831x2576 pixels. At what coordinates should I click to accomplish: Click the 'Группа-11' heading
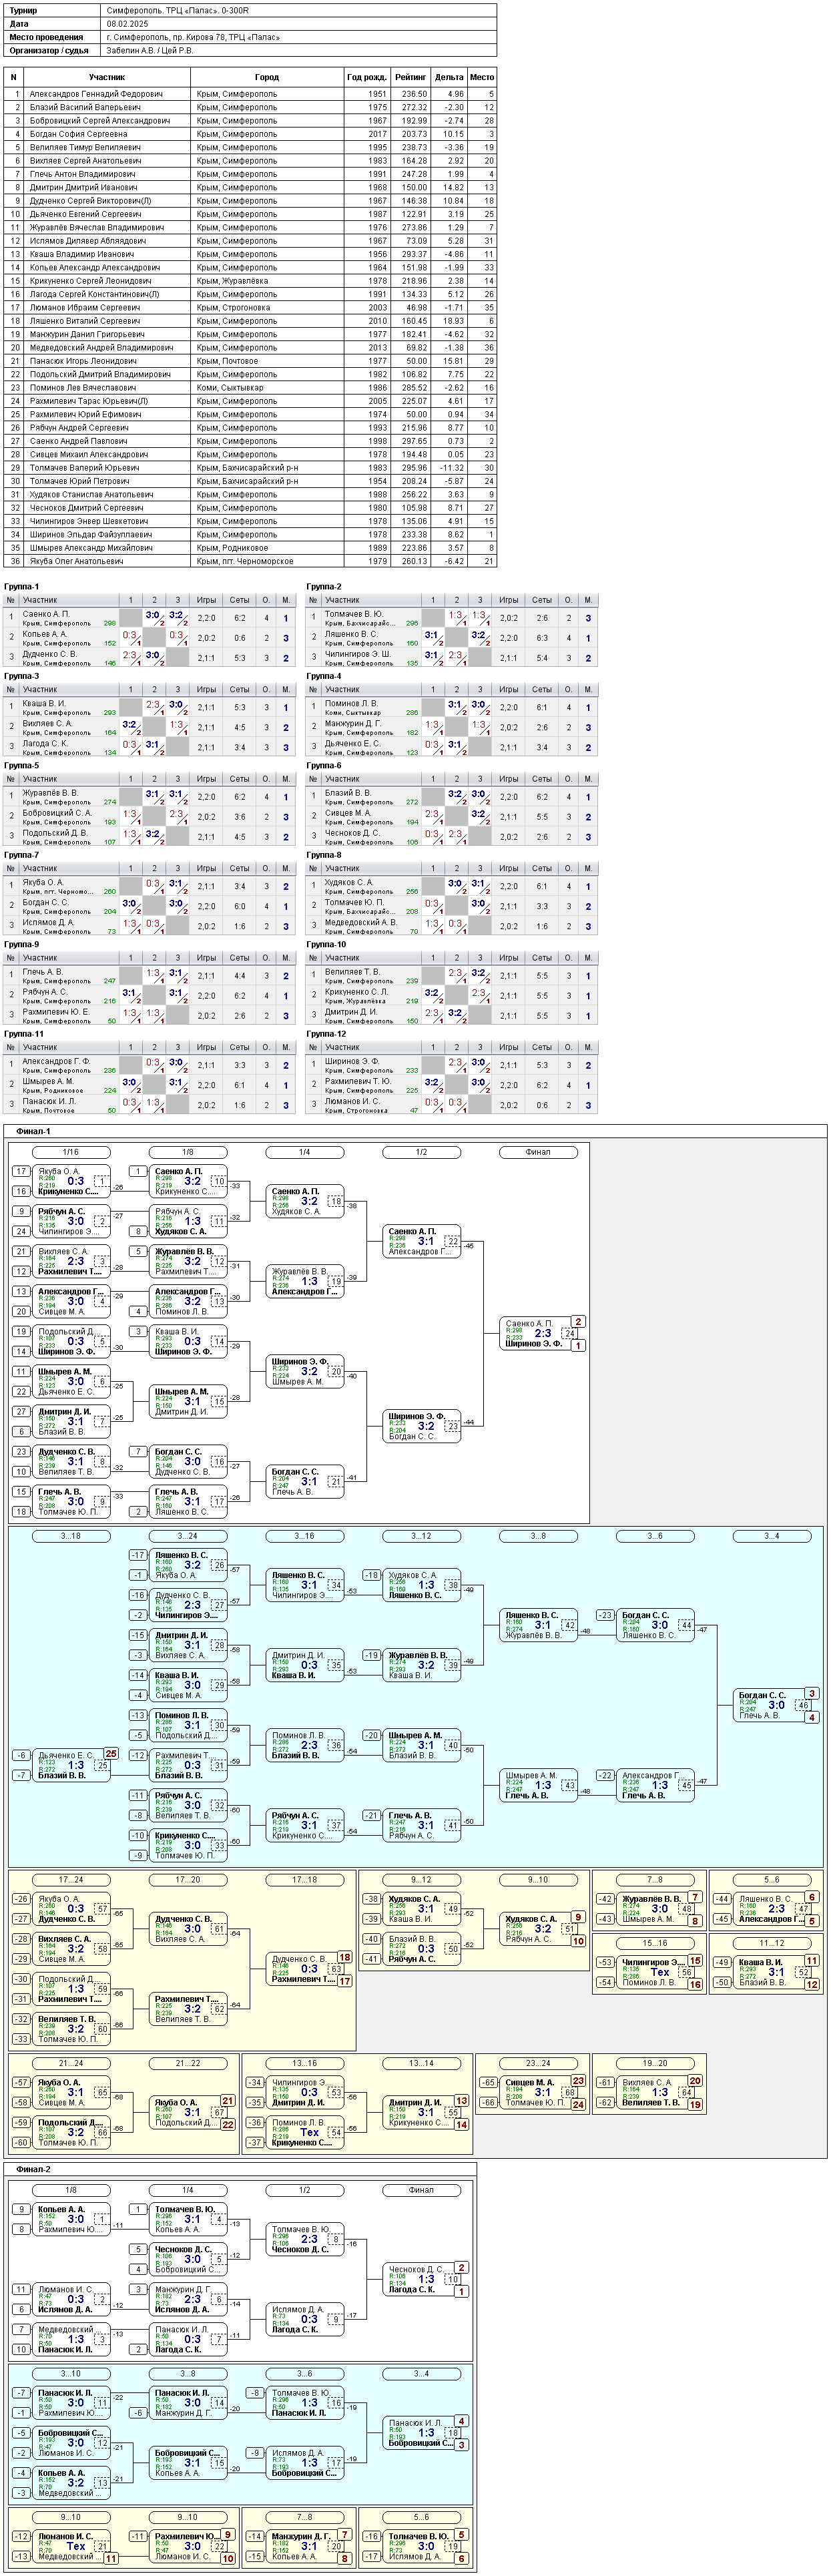[24, 1034]
